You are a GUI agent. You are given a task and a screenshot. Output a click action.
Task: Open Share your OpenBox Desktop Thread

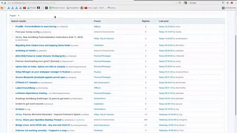tap(42, 120)
